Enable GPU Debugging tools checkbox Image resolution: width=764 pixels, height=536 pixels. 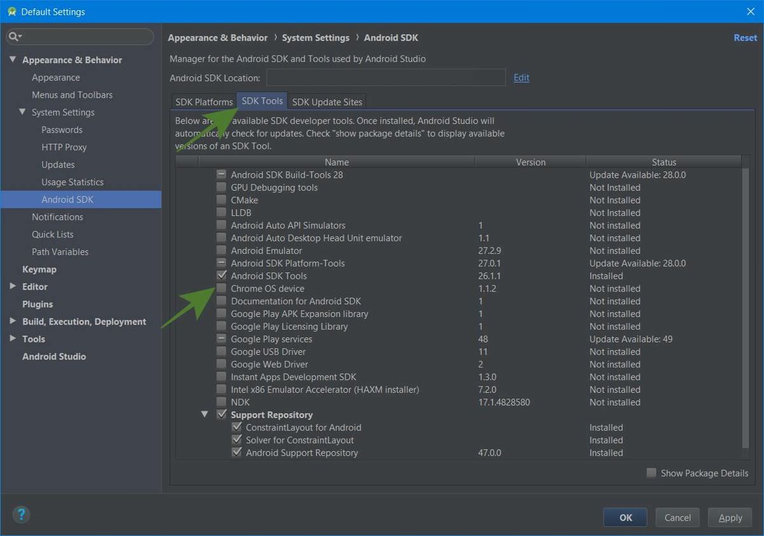[x=221, y=187]
